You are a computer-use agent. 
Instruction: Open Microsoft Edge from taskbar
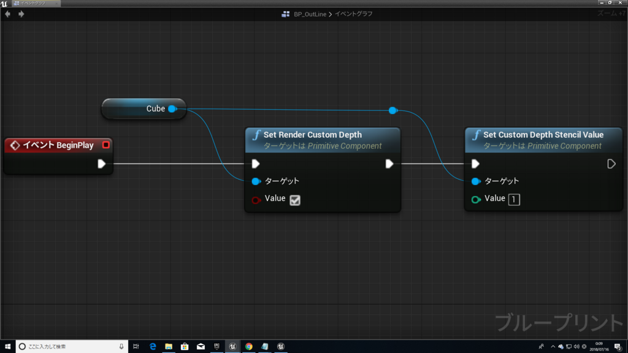click(153, 347)
